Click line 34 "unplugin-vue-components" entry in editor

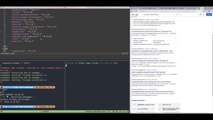click(32, 36)
